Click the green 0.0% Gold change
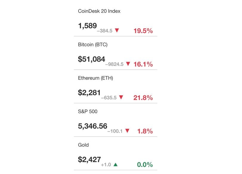This screenshot has height=174, width=242. tap(145, 165)
